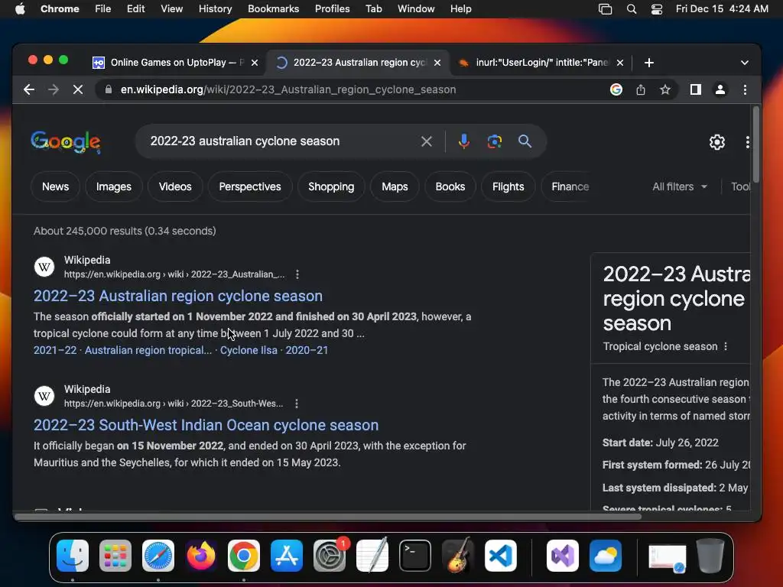Filter results by Perspectives
783x587 pixels.
point(250,186)
